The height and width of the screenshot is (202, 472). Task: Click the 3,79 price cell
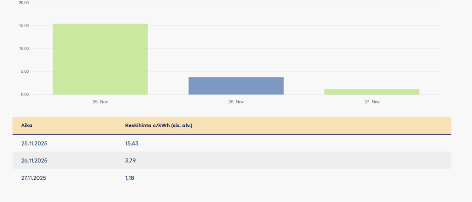131,160
